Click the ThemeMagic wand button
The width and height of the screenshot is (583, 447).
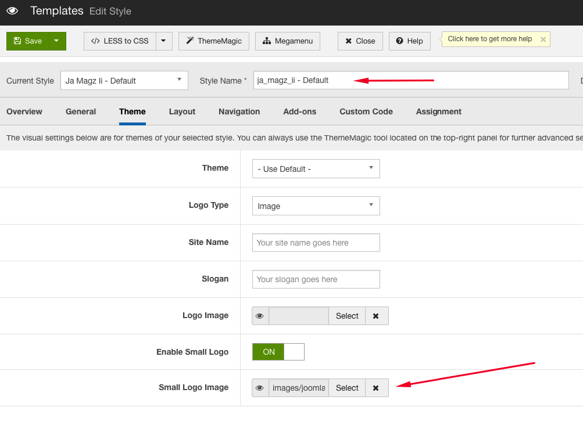point(214,41)
